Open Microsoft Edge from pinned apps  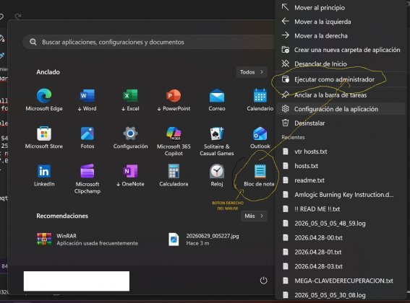coord(44,100)
